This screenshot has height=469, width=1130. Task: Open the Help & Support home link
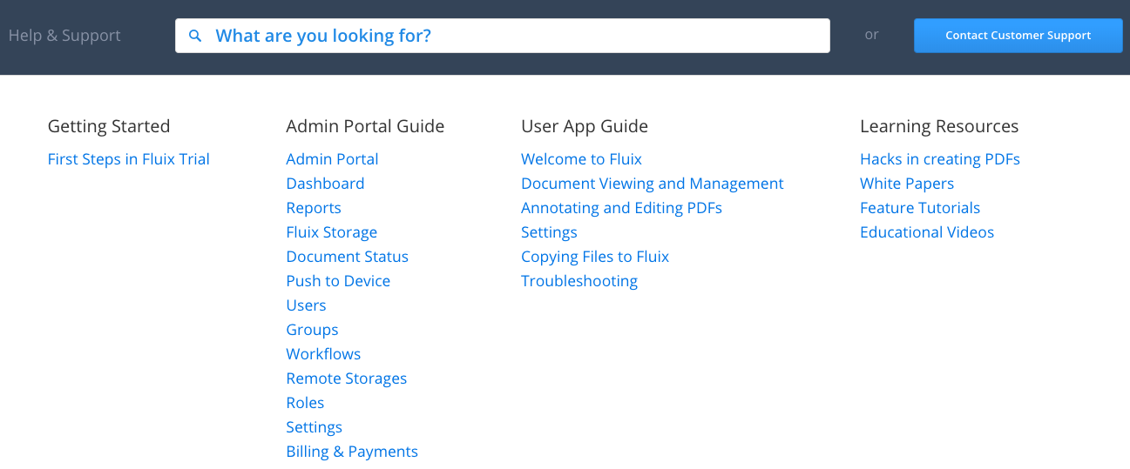[x=64, y=36]
